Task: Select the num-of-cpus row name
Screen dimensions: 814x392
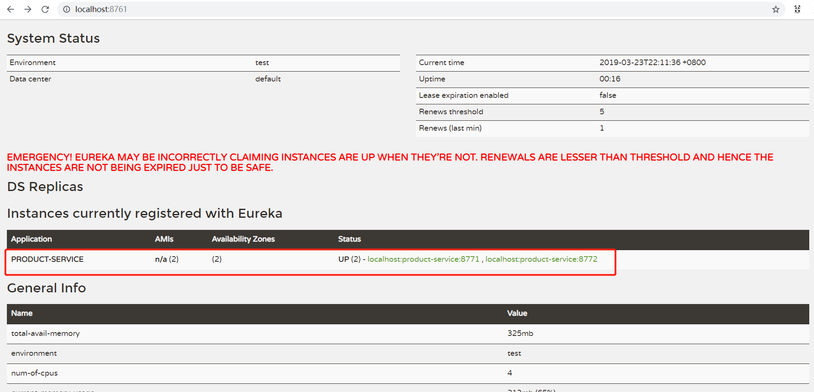Action: pyautogui.click(x=34, y=373)
